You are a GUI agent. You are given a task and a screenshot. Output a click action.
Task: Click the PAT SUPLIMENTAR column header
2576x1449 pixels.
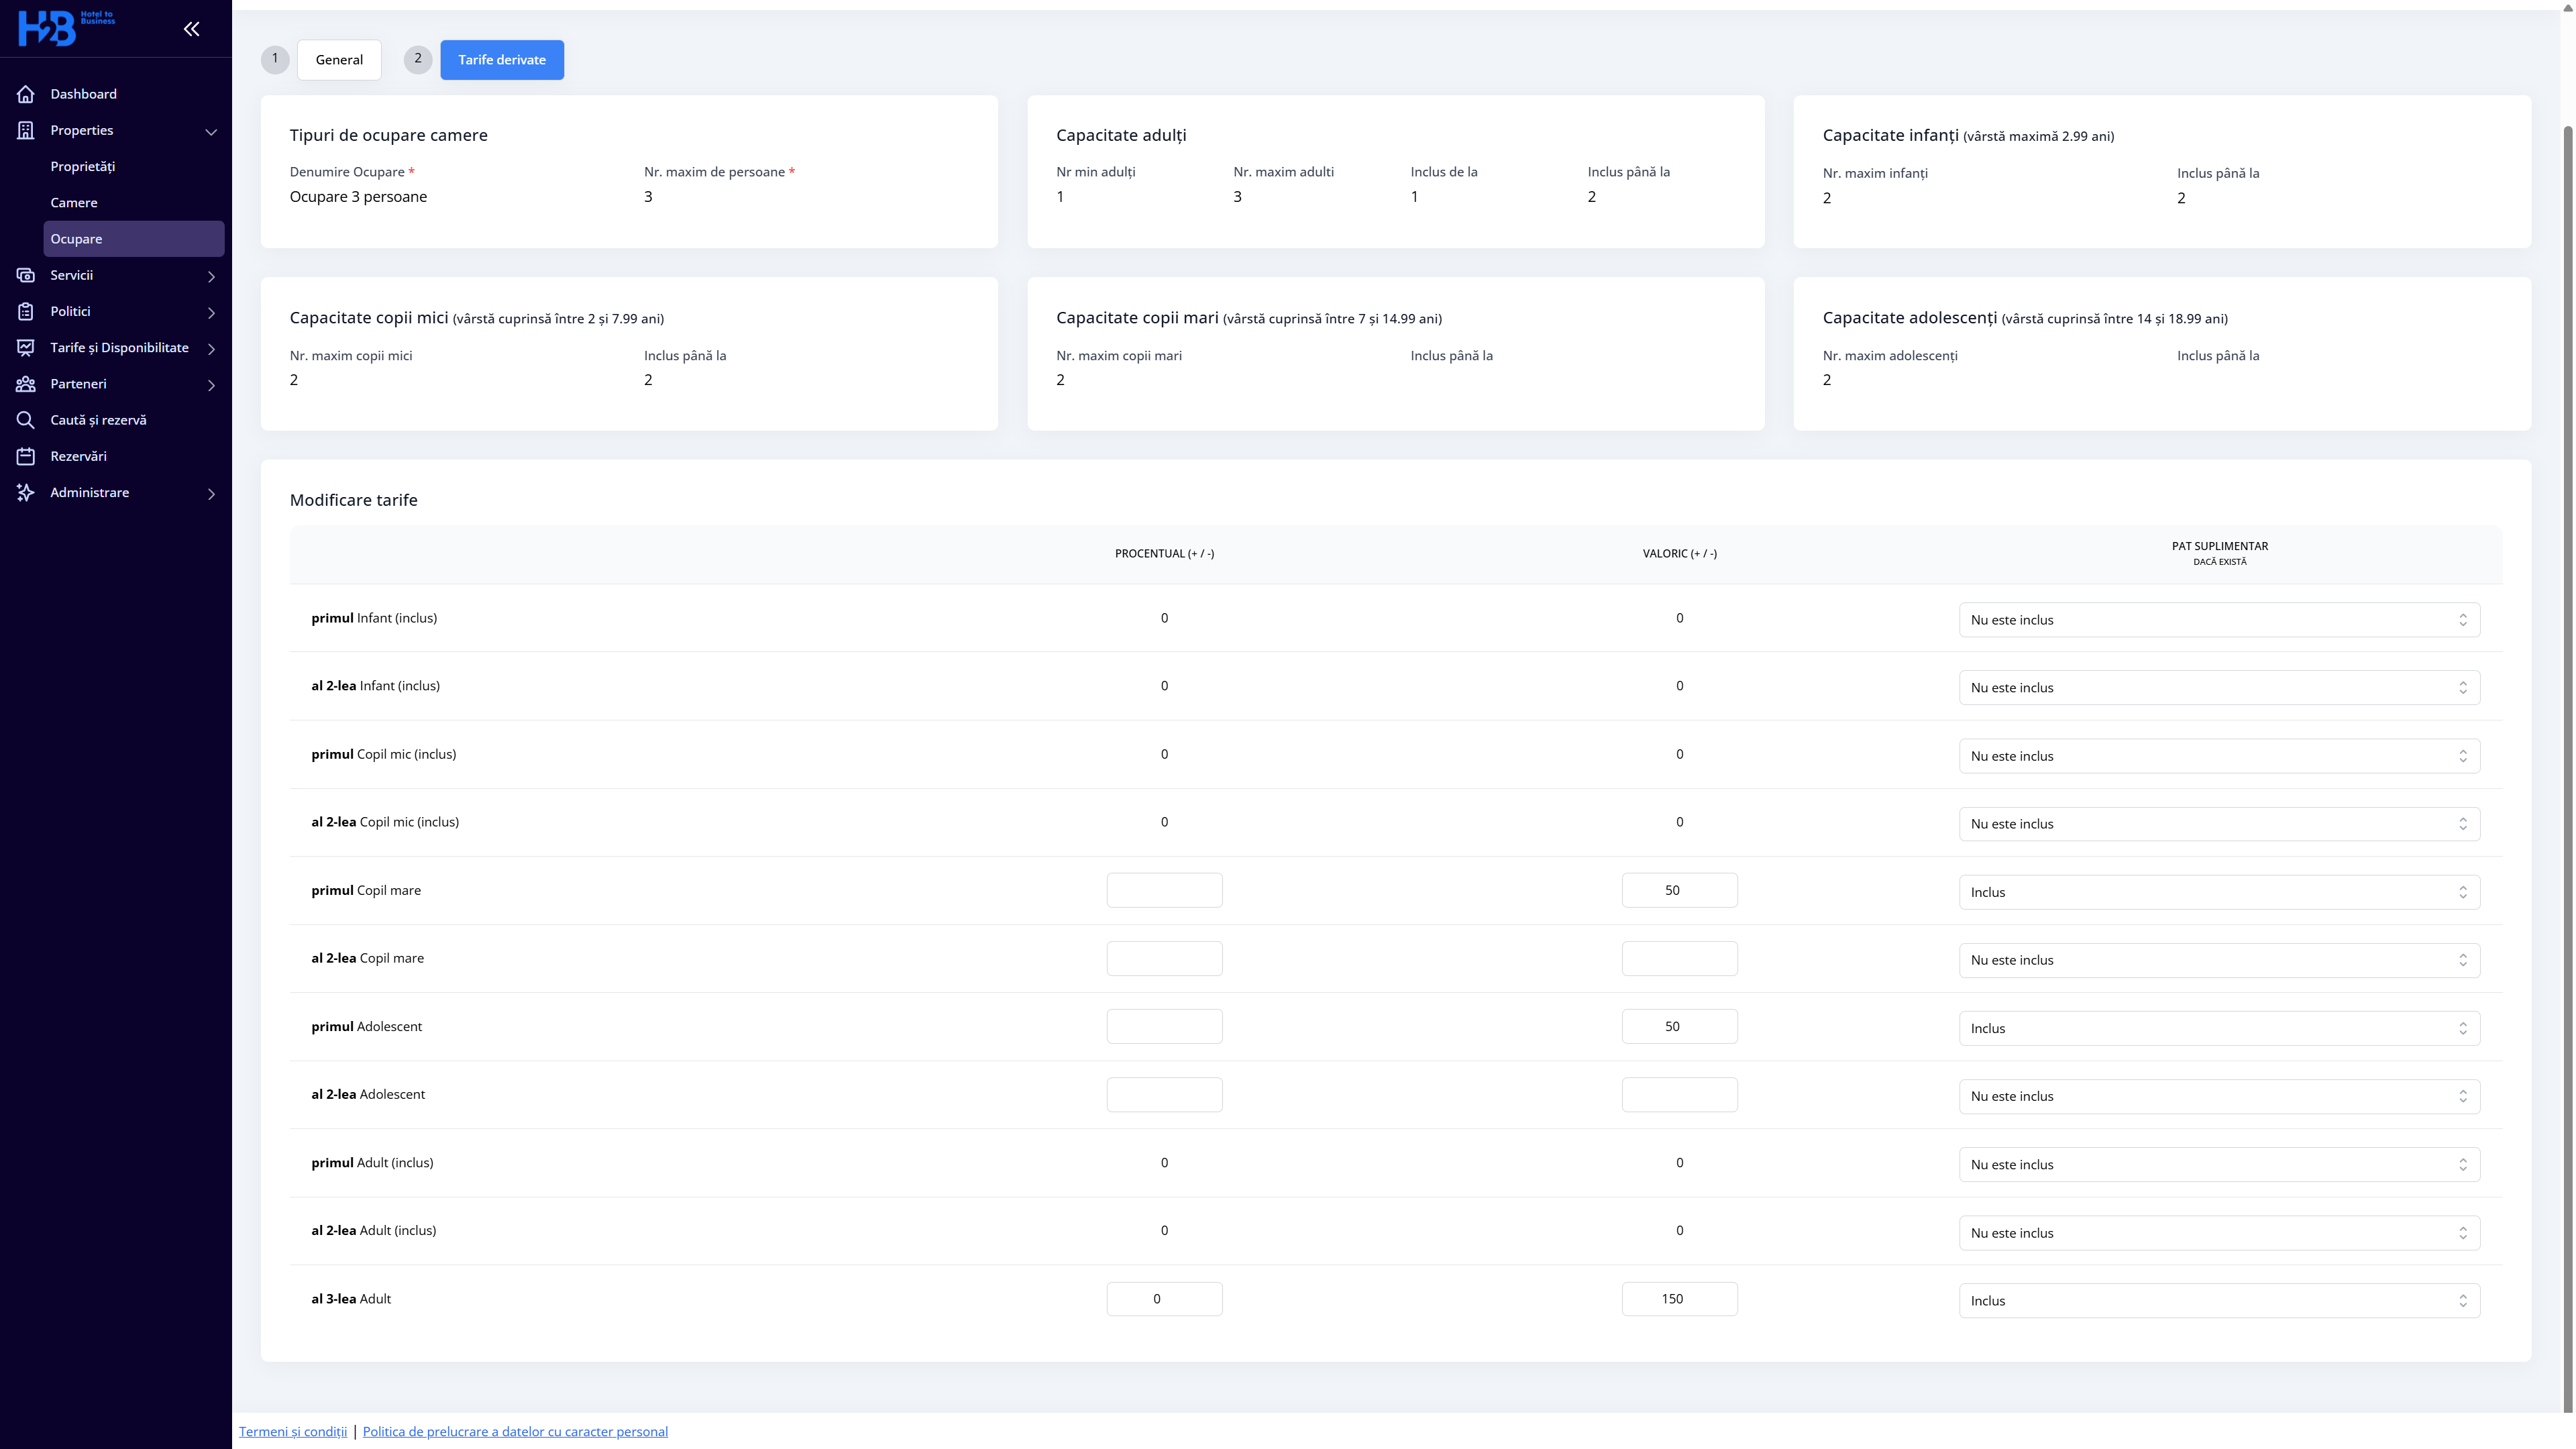2219,553
